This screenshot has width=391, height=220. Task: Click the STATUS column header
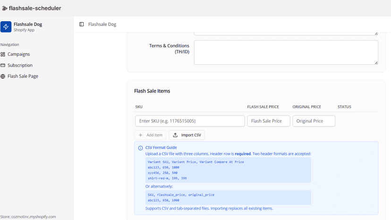[344, 107]
